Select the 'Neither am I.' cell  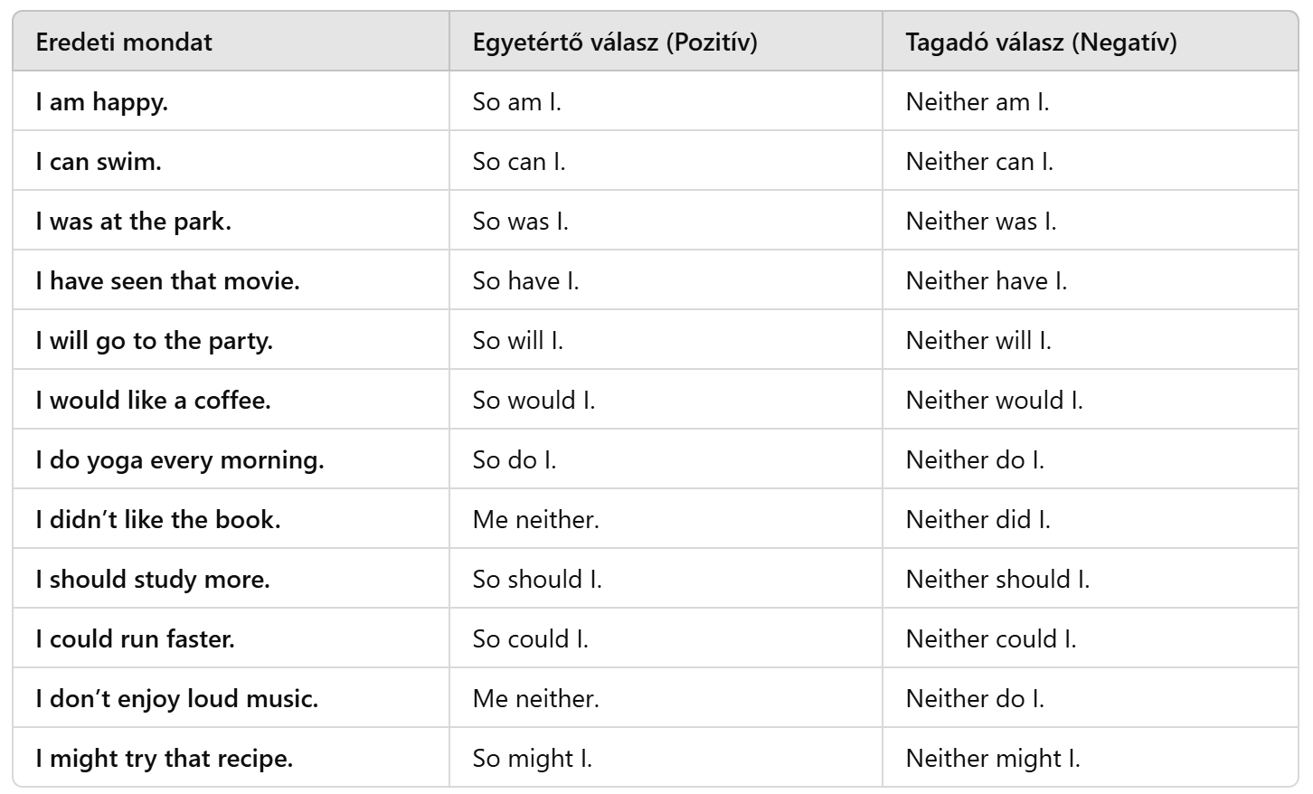click(978, 102)
